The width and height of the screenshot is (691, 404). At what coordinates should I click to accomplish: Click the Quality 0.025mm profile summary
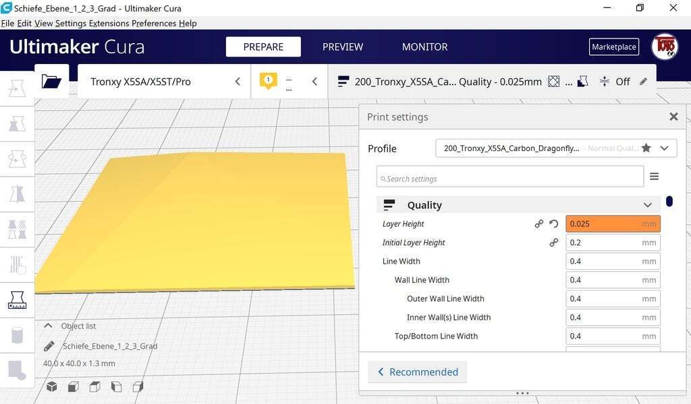(448, 82)
